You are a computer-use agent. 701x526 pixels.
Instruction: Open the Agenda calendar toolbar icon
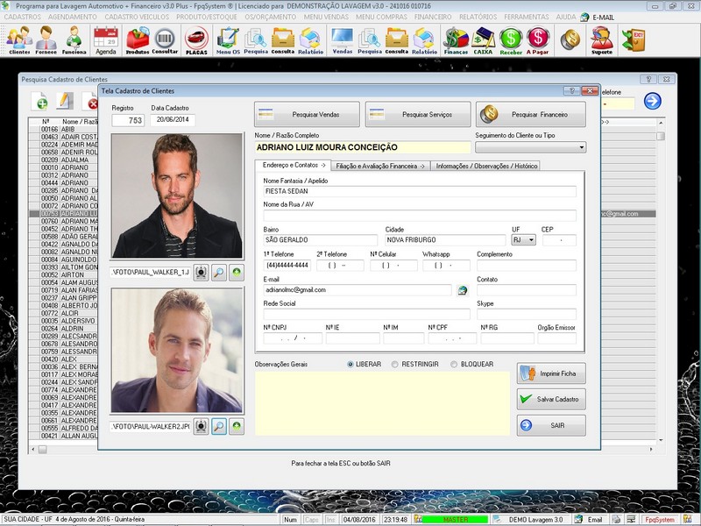(x=105, y=39)
